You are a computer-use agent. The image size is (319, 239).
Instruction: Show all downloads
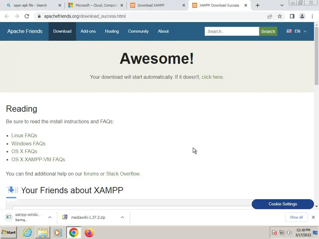(296, 217)
